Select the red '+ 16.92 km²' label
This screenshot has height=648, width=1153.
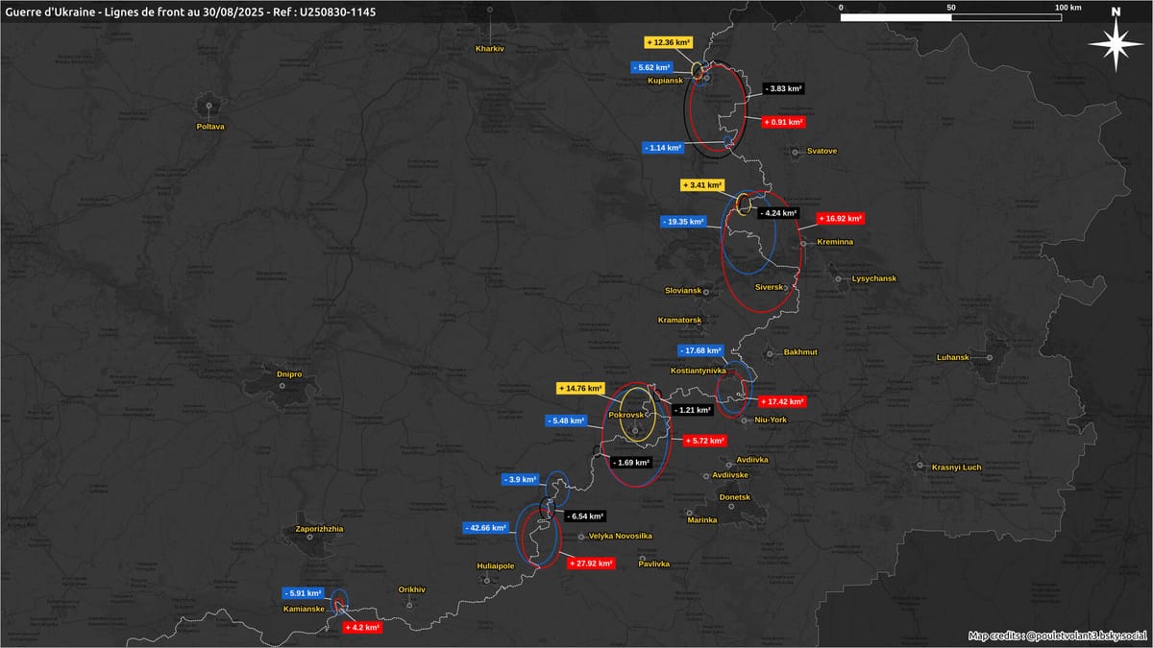pos(840,218)
